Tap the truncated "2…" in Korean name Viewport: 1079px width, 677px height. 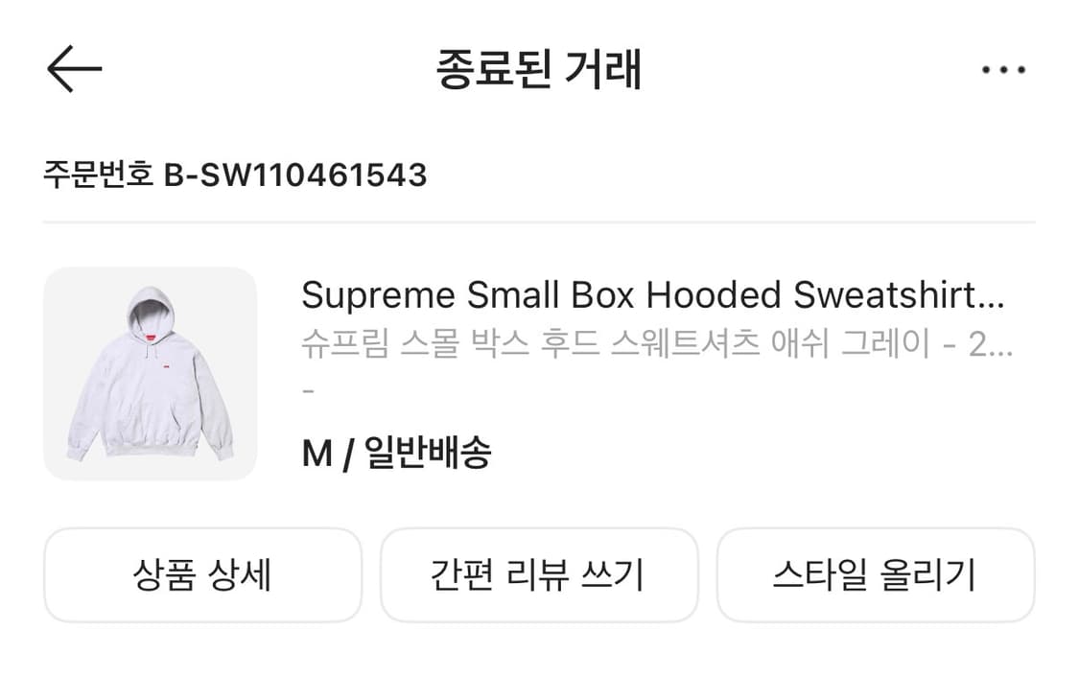coord(989,345)
